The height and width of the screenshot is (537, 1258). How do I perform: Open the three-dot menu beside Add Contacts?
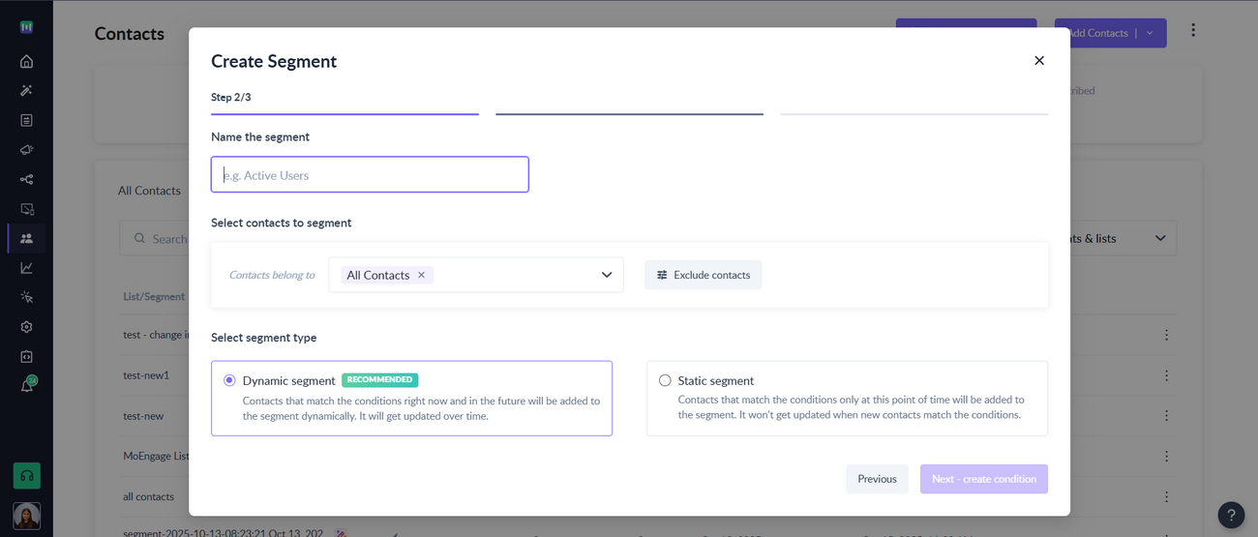(x=1193, y=31)
